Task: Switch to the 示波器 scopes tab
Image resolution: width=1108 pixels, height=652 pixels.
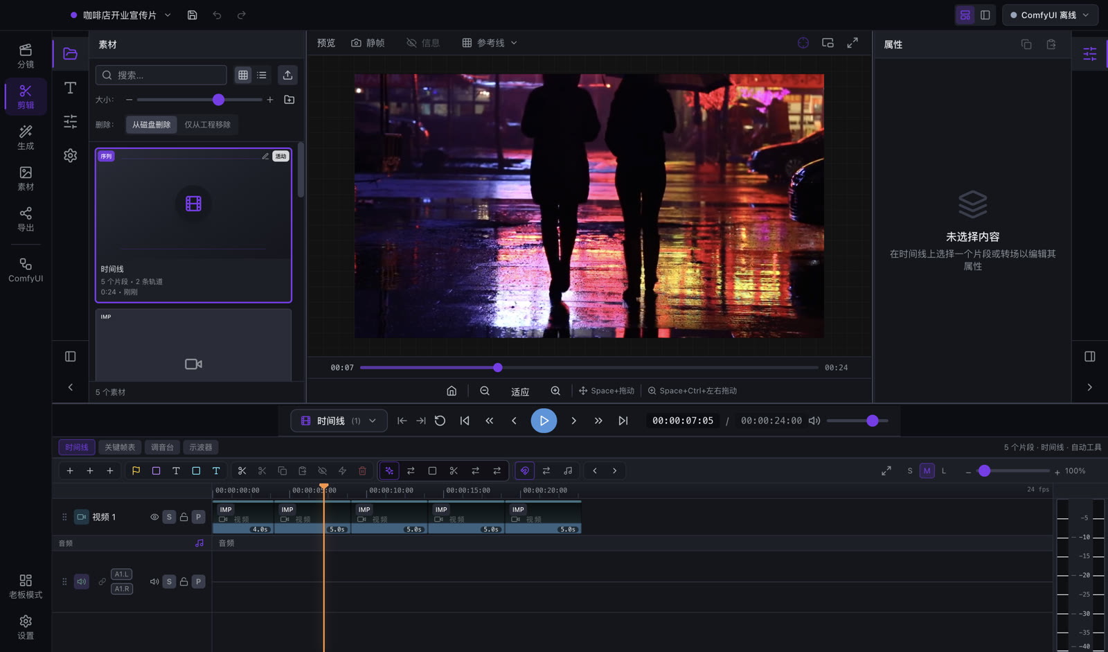Action: [201, 447]
